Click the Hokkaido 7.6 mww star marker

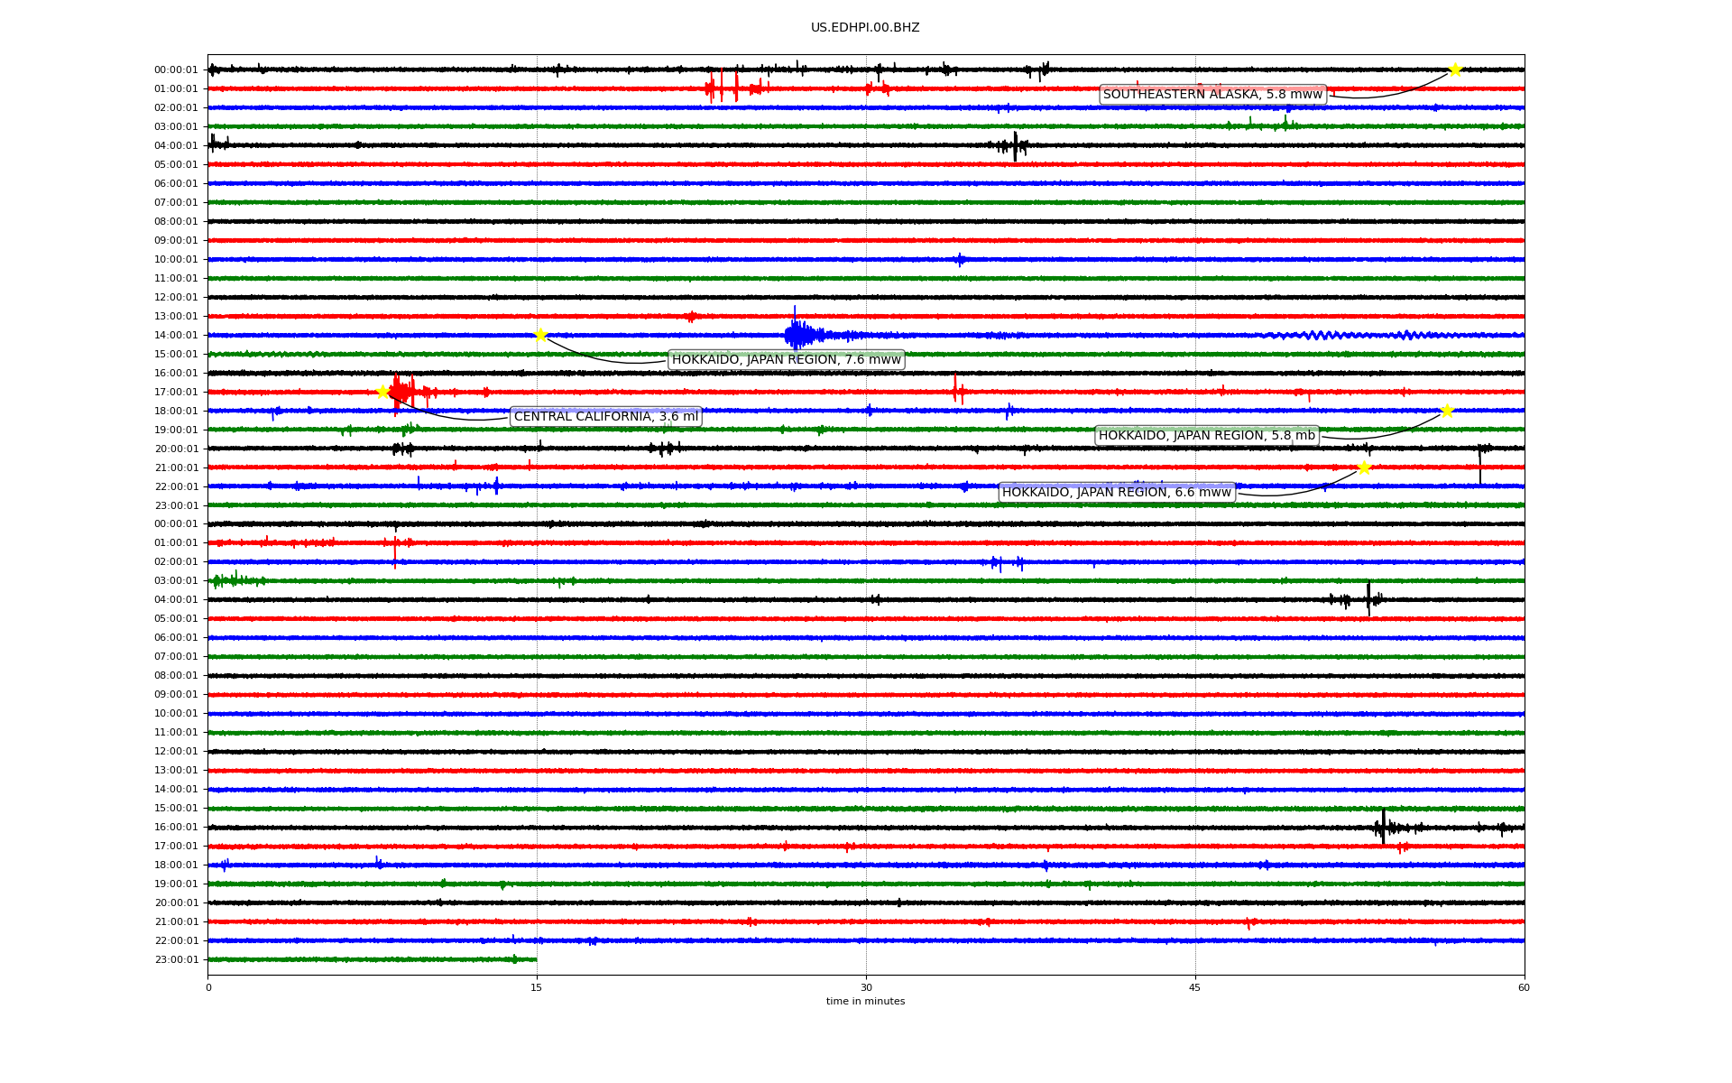(x=540, y=335)
